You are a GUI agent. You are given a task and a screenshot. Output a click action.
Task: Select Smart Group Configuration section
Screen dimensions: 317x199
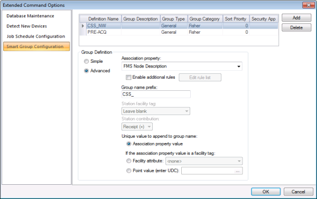coord(36,46)
